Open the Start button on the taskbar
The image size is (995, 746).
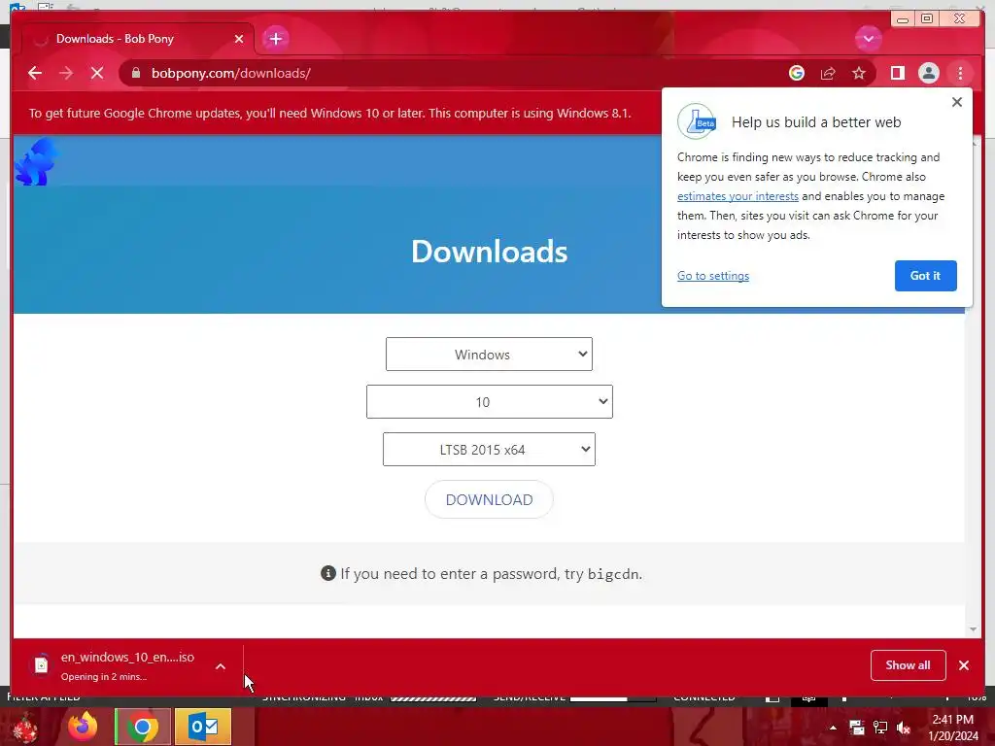point(25,727)
